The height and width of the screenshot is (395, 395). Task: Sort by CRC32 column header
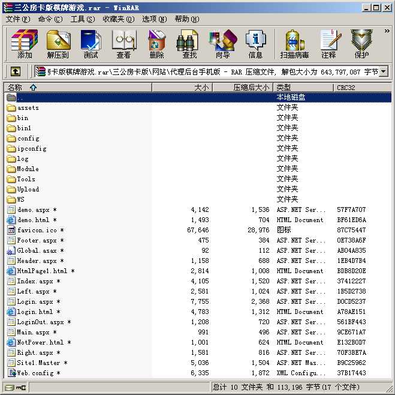(362, 88)
